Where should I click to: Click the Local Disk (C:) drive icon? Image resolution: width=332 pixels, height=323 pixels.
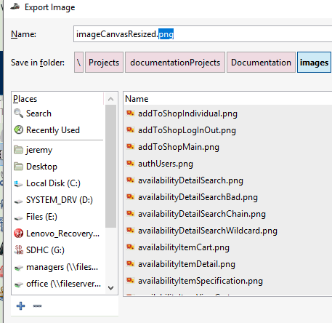point(18,183)
